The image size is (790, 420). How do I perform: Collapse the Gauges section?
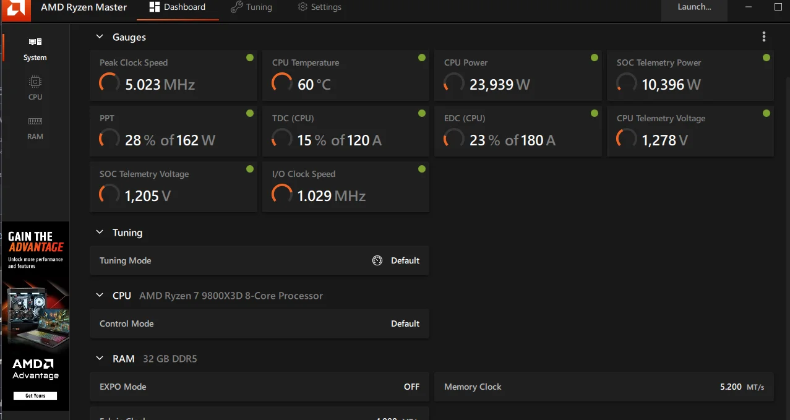click(99, 37)
